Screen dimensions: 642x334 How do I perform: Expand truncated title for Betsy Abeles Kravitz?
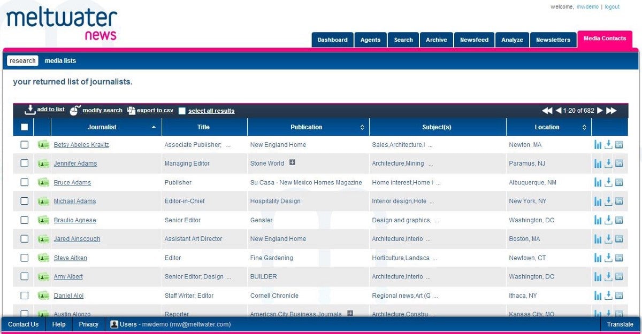pyautogui.click(x=228, y=145)
